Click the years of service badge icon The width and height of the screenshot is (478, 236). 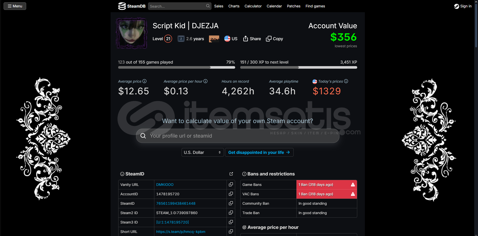pos(181,39)
